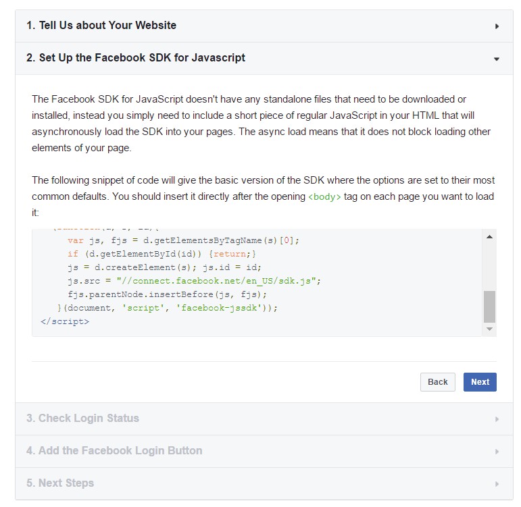Click the 'var js, fjs = d.getElementsByTagName' code line
The width and height of the screenshot is (521, 507).
pos(183,240)
